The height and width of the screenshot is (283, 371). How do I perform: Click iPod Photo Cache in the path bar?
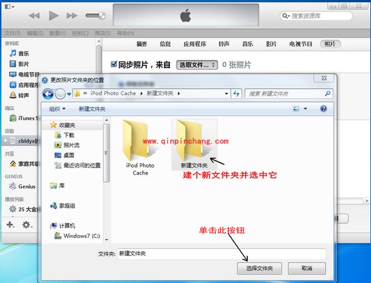113,93
